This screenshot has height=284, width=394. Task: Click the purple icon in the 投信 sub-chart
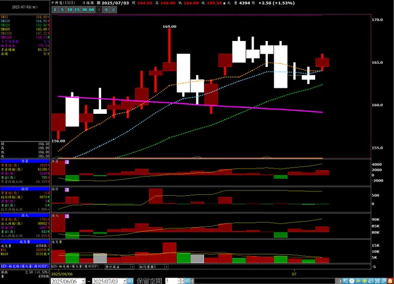click(x=67, y=190)
